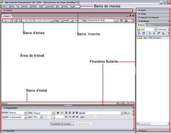Expand the Diseño panel group
Viewport: 171px width, 134px height.
click(139, 10)
